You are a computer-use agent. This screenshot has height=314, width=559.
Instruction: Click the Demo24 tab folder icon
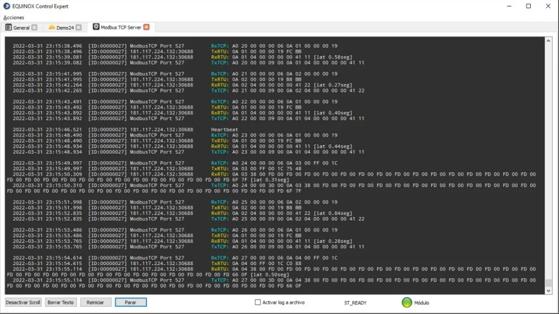[x=52, y=27]
